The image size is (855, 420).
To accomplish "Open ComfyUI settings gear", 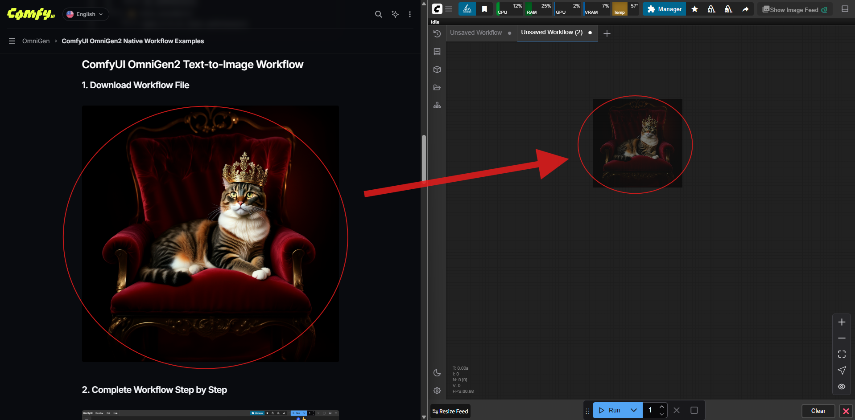I will pyautogui.click(x=437, y=391).
